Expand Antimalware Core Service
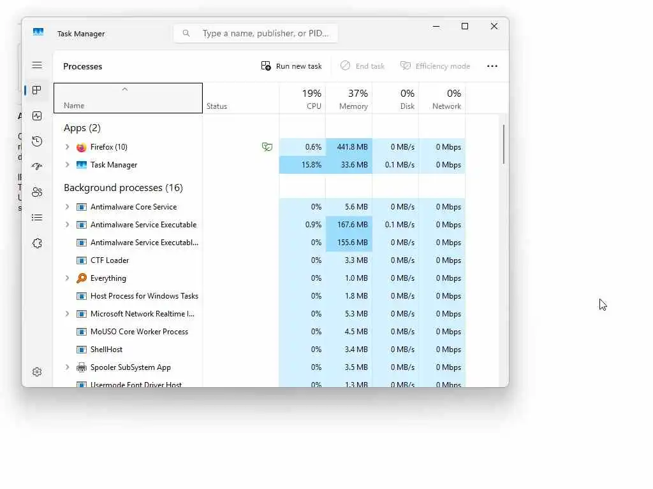The height and width of the screenshot is (489, 653). 67,207
